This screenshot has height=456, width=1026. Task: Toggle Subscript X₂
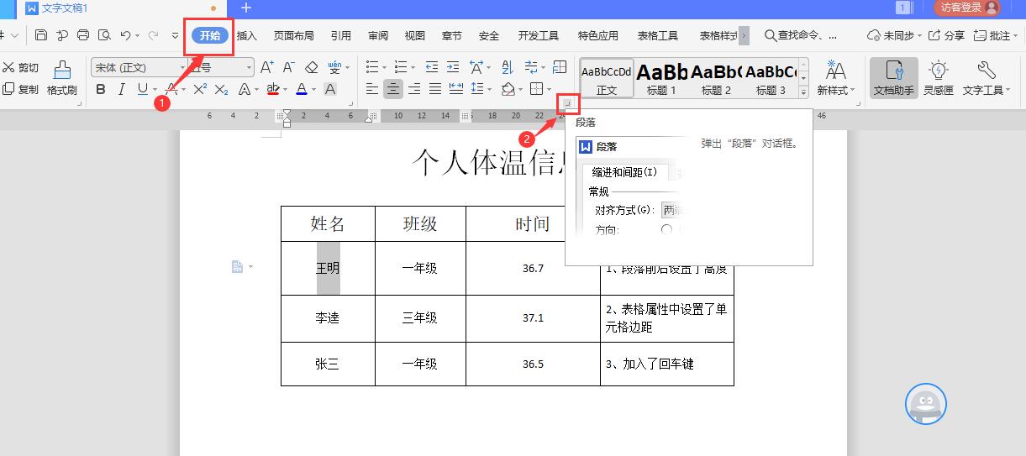[221, 89]
